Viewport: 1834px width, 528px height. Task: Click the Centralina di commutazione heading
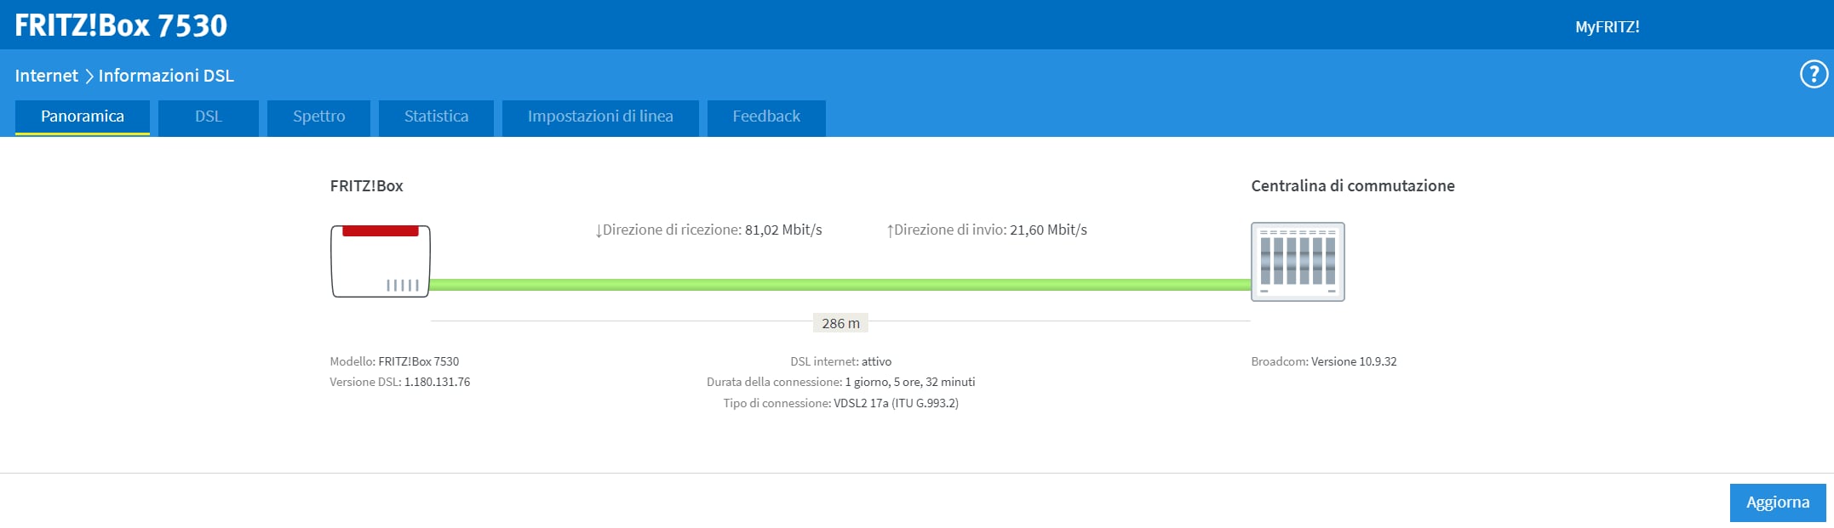[1353, 186]
